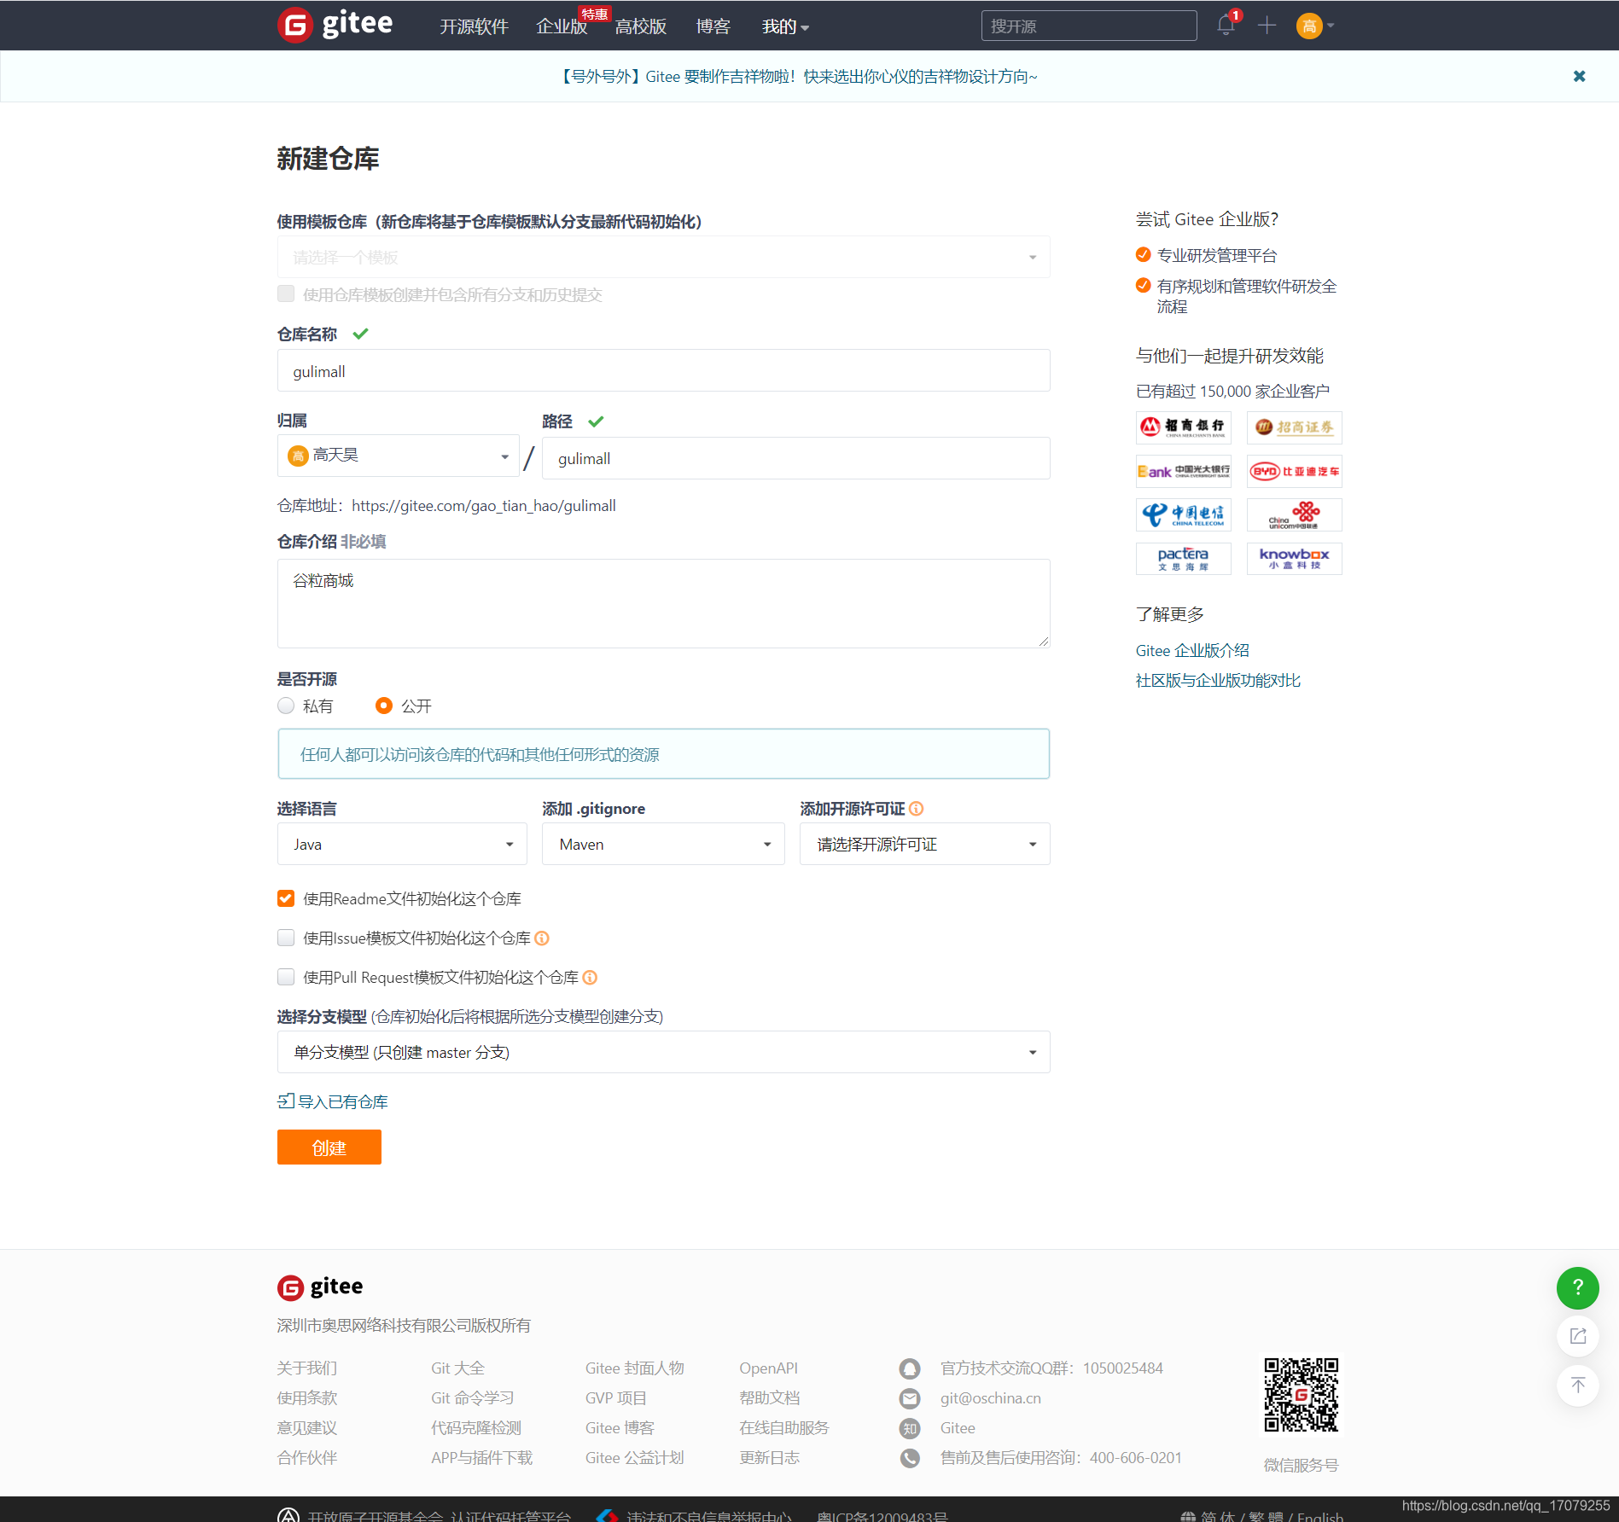Viewport: 1619px width, 1522px height.
Task: Open 博客 in the top navigation
Action: point(713,26)
